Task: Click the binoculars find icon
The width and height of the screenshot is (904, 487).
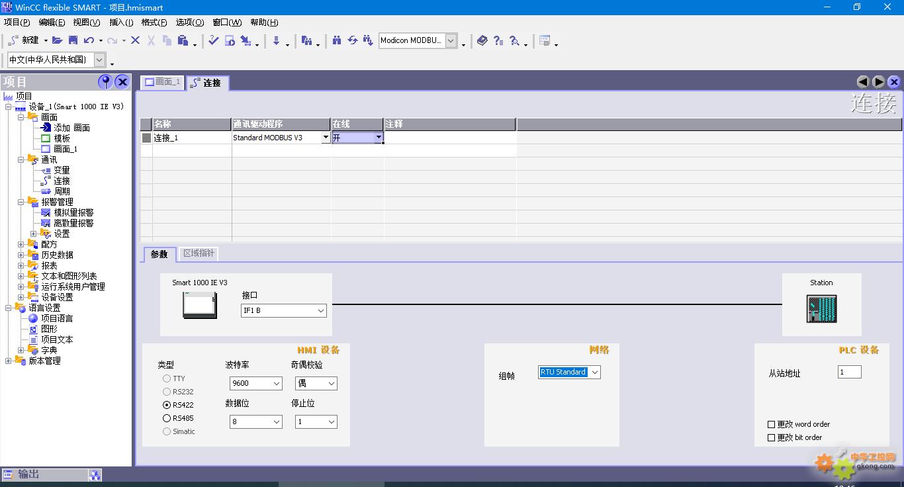Action: pos(337,40)
